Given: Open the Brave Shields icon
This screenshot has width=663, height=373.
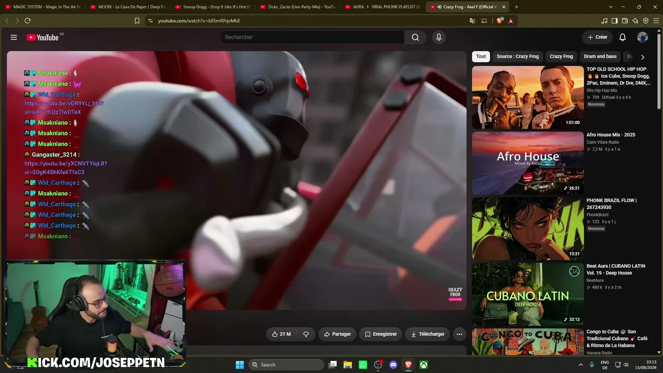Looking at the screenshot, I should coord(500,21).
